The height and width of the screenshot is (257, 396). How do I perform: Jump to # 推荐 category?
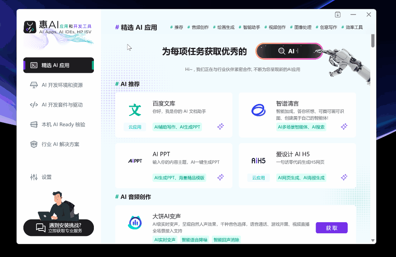pyautogui.click(x=177, y=27)
